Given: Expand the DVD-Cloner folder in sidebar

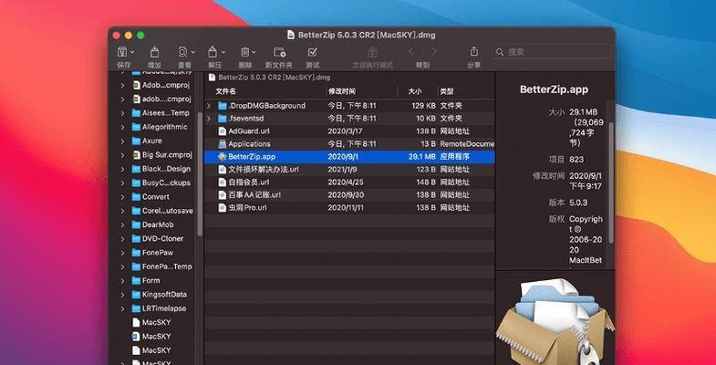Looking at the screenshot, I should pos(122,238).
